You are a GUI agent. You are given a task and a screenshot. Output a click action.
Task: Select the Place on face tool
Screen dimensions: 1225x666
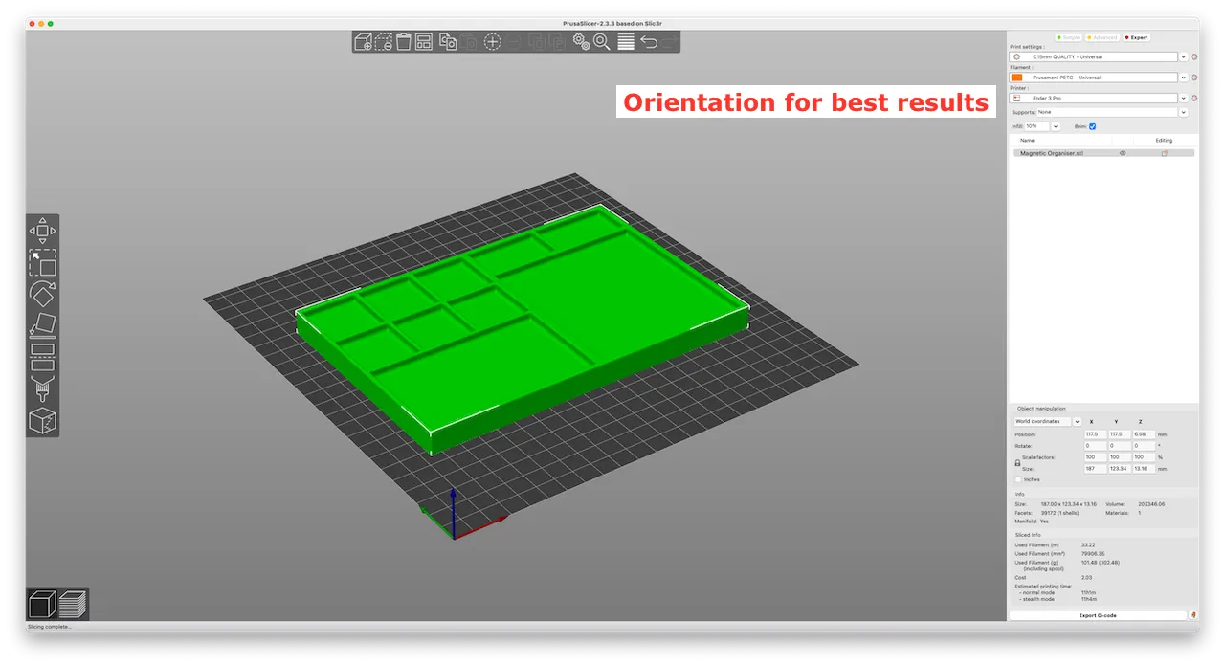coord(42,325)
